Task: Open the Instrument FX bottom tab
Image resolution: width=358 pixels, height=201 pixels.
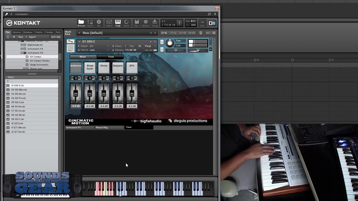Action: [80, 128]
